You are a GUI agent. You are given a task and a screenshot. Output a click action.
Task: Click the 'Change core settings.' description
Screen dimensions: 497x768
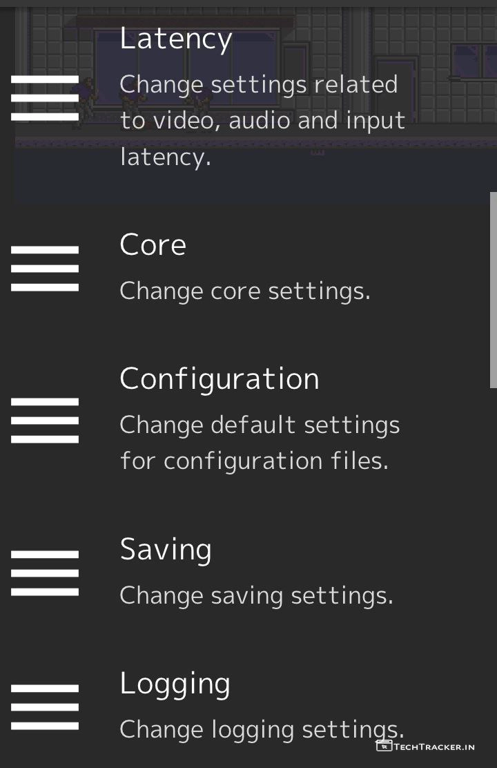(x=245, y=291)
